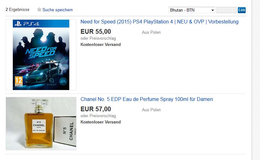
Task: Open the Bhutan - BTN currency dropdown
Action: click(192, 10)
